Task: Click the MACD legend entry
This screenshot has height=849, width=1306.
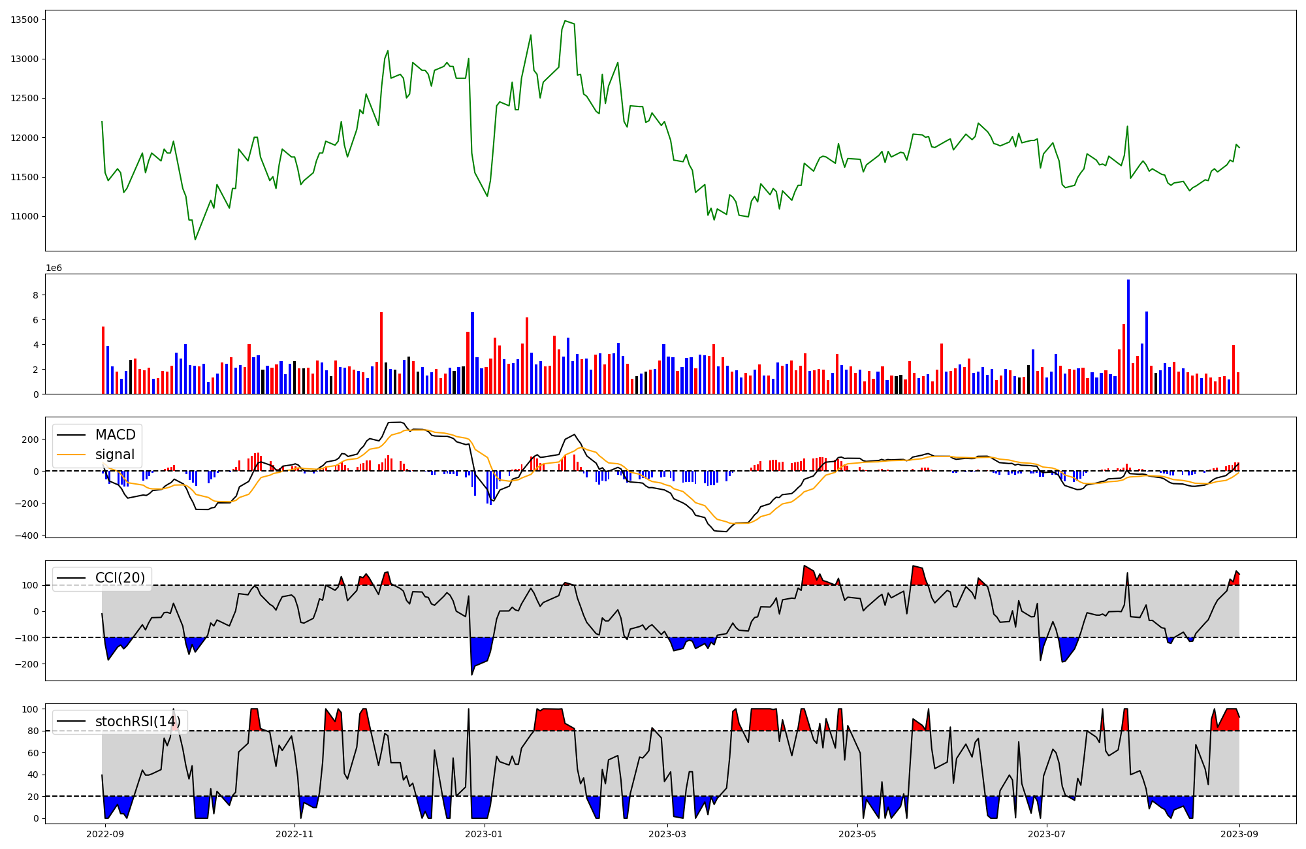Action: pos(115,435)
